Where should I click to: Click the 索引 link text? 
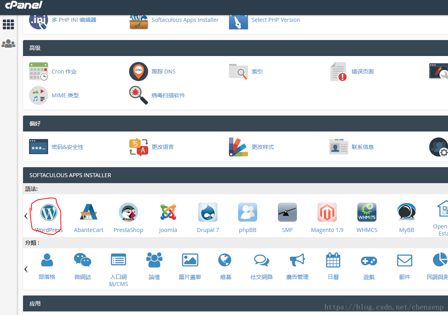[257, 72]
